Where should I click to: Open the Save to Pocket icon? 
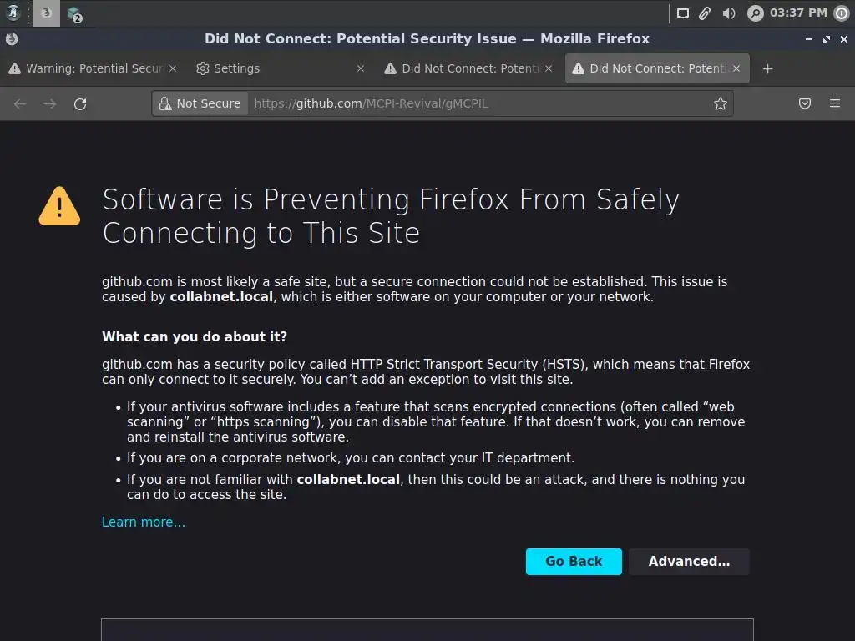[x=805, y=103]
